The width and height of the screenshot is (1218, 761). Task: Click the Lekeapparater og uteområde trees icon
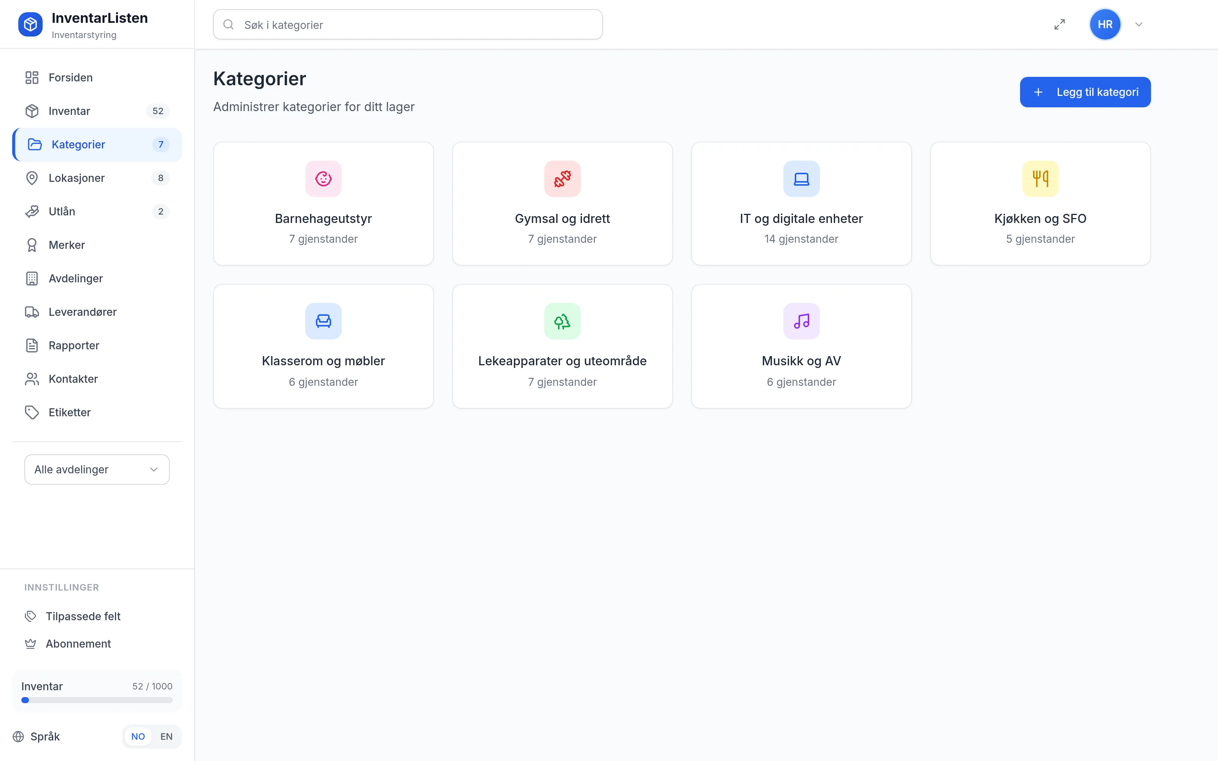(x=562, y=321)
